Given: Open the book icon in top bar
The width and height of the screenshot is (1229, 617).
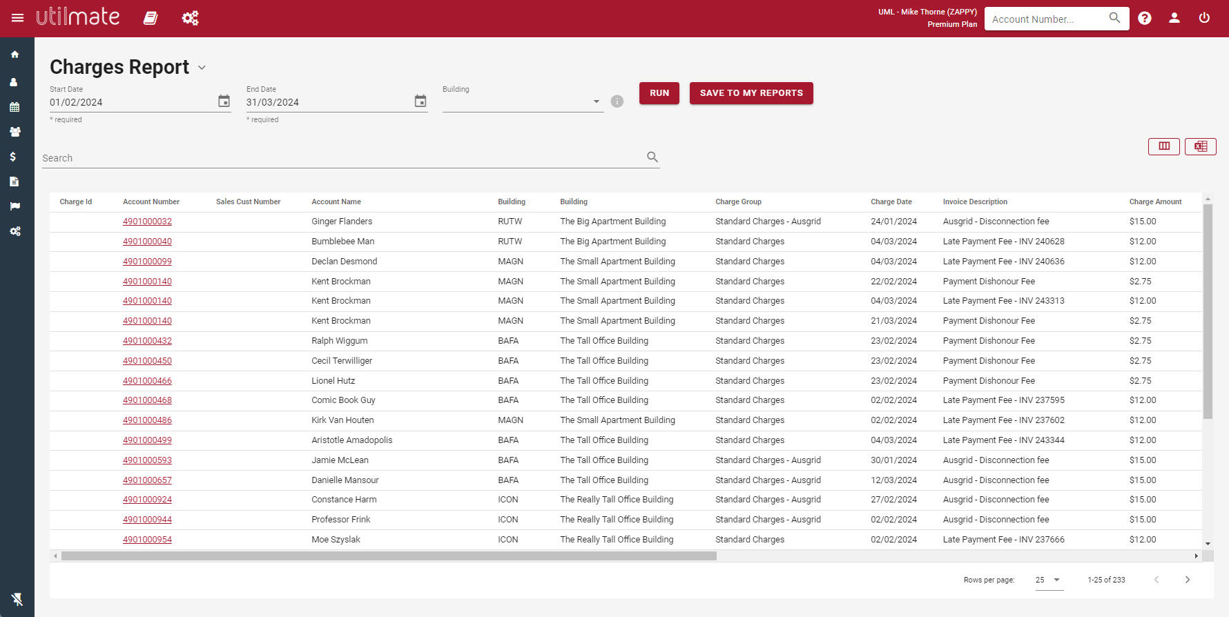Looking at the screenshot, I should pyautogui.click(x=151, y=18).
